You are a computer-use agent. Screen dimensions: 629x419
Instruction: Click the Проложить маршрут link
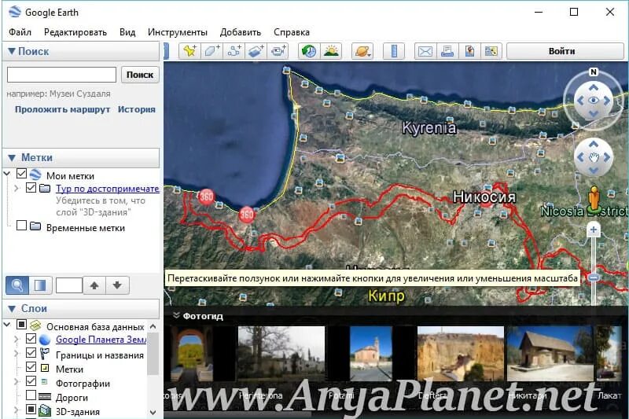pos(62,109)
